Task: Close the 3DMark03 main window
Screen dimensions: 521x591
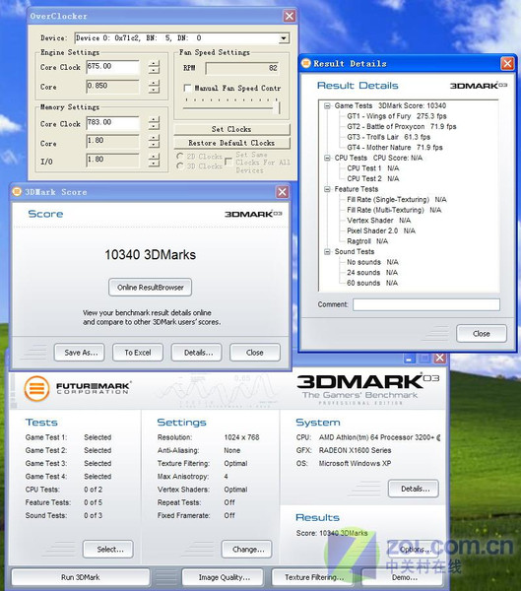Action: point(440,359)
